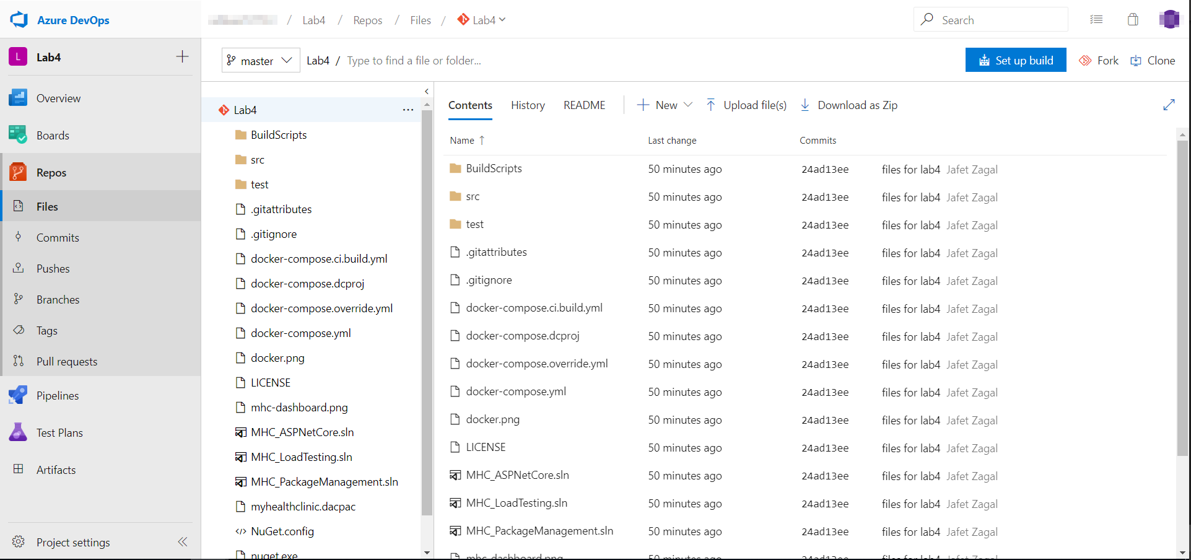The width and height of the screenshot is (1191, 560).
Task: Select the Lab4 root in the tree
Action: point(311,110)
